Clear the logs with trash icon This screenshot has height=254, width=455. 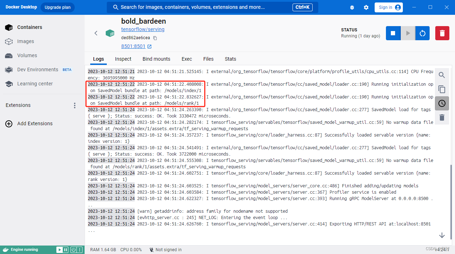[x=442, y=117]
